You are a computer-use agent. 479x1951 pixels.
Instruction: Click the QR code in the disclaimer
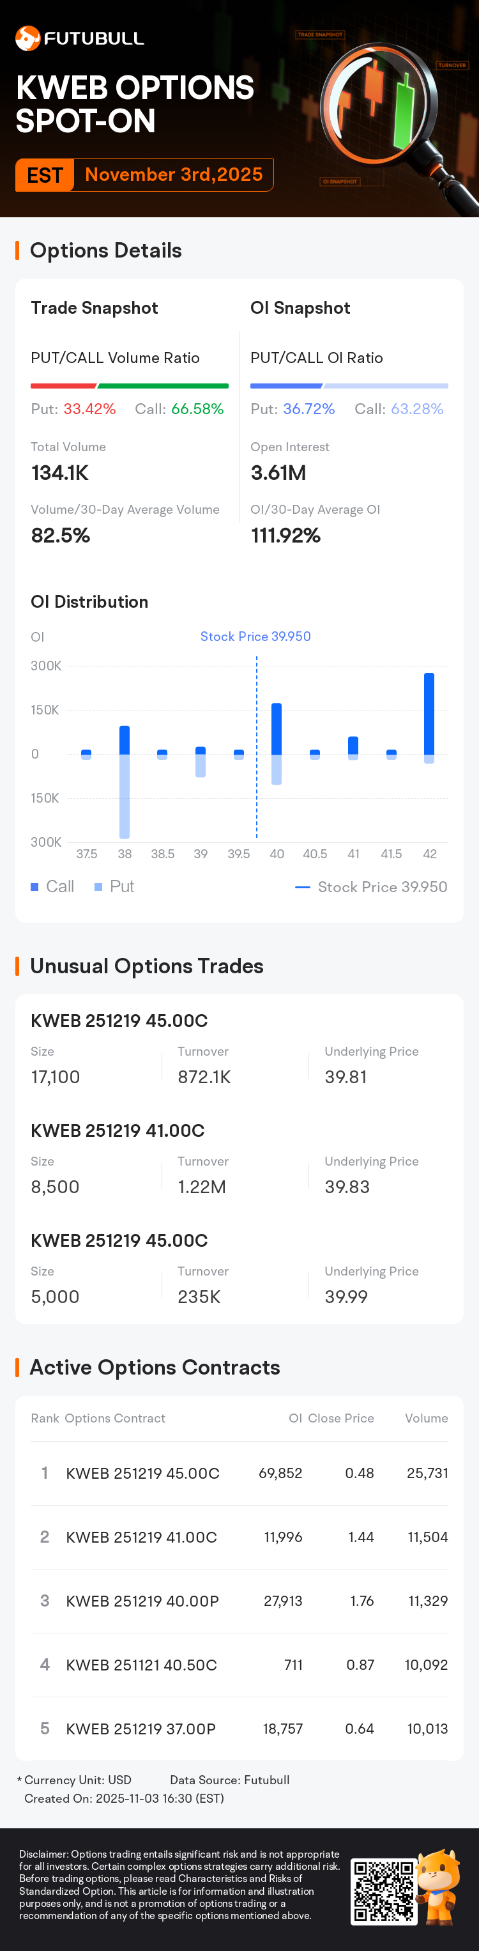pos(384,1891)
